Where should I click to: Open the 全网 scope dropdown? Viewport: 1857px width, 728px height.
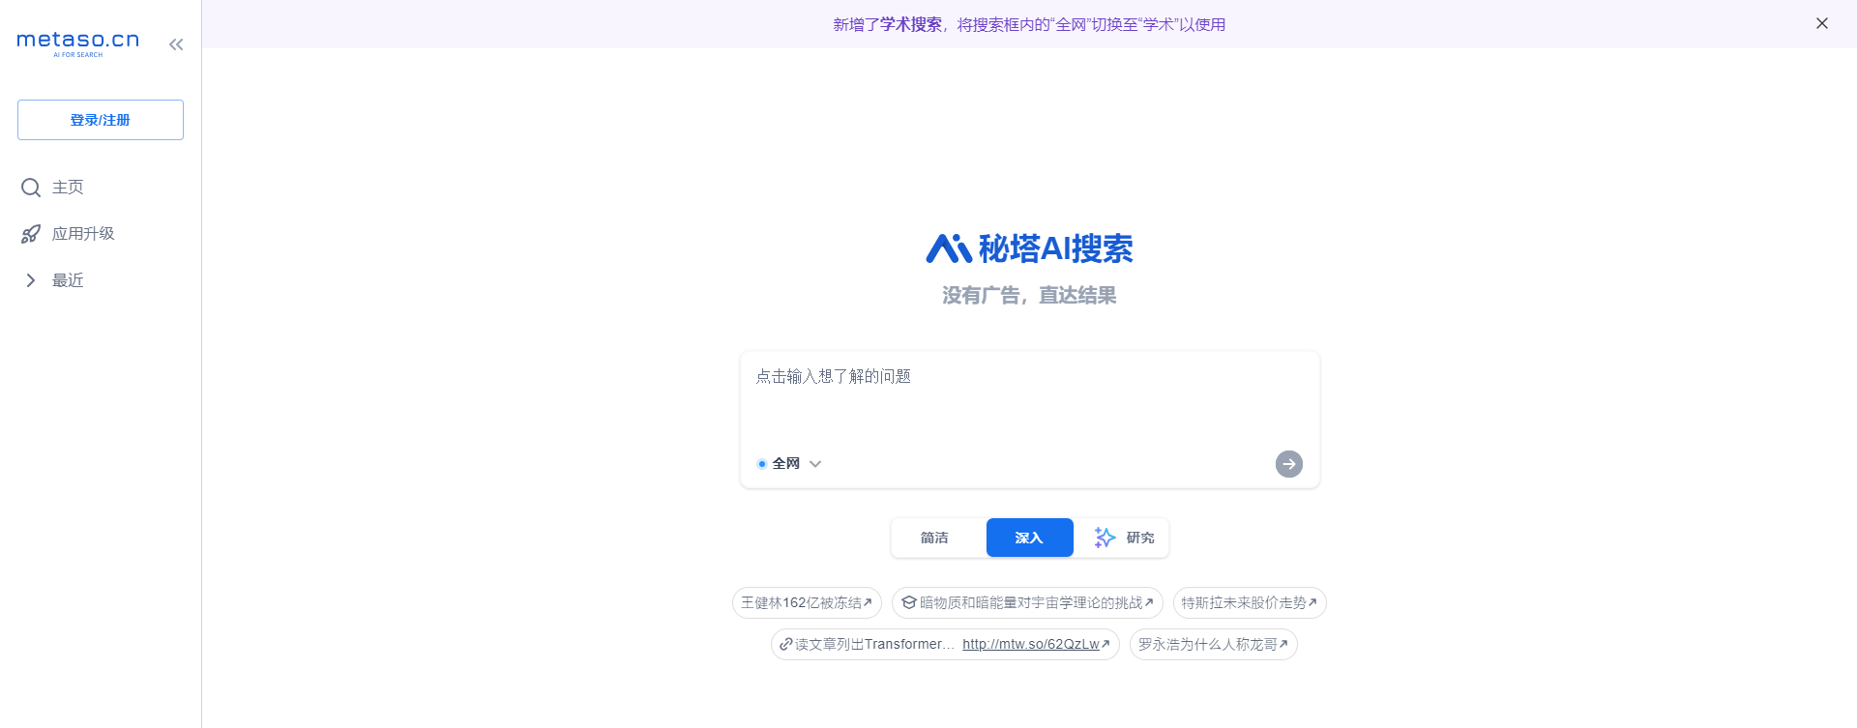tap(790, 463)
